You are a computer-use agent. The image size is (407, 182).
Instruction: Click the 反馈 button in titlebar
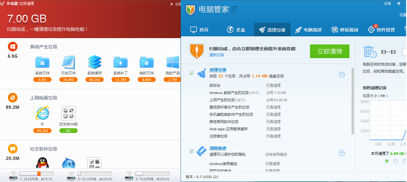(388, 3)
